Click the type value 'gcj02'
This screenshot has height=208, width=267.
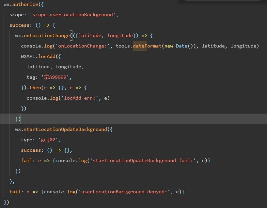pyautogui.click(x=48, y=140)
